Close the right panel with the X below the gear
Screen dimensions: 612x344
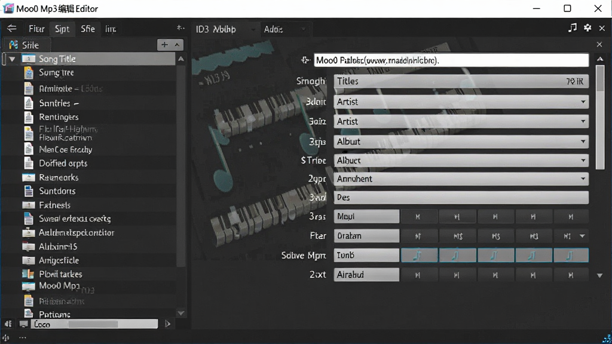pos(599,44)
